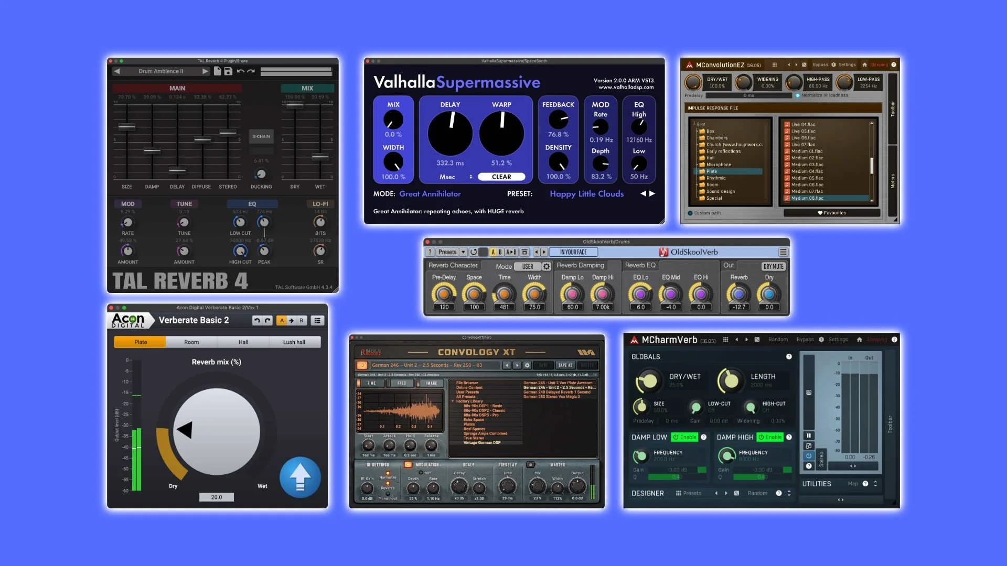
Task: Open the OldSkoolVerb mode settings gear
Action: pos(546,266)
